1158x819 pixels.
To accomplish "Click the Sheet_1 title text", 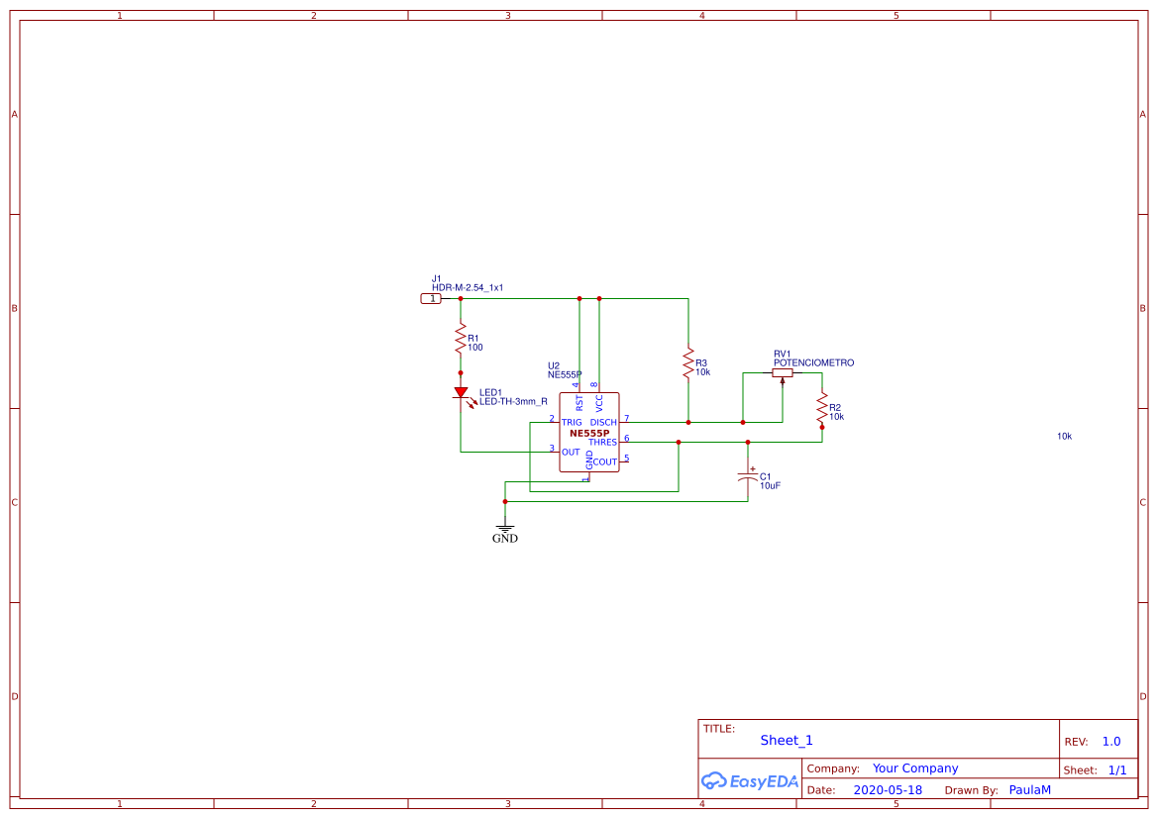I will 786,740.
